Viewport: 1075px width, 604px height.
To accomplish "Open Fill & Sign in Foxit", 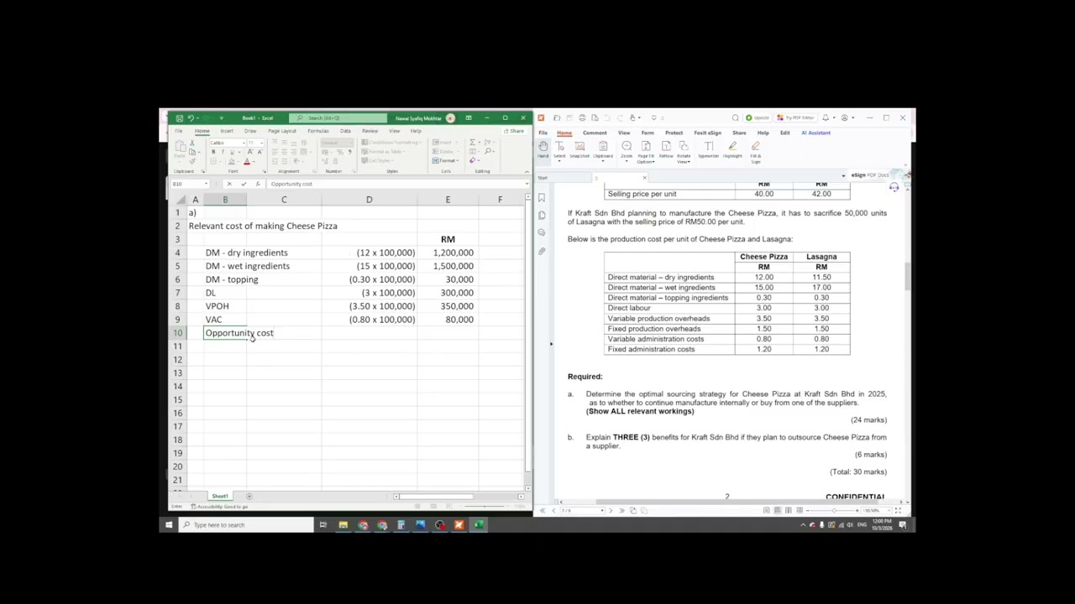I will (756, 151).
